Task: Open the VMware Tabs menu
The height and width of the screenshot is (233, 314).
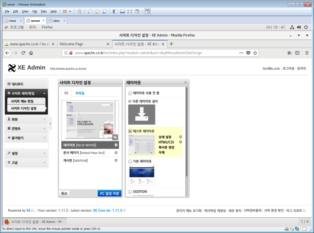Action: pos(44,11)
